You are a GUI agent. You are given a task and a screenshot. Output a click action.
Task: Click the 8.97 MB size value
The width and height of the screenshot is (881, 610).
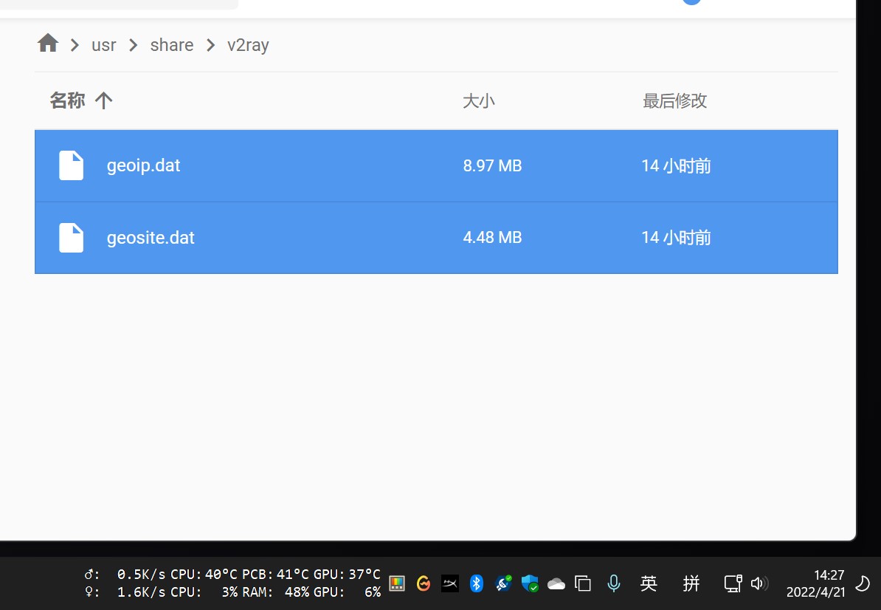tap(492, 166)
